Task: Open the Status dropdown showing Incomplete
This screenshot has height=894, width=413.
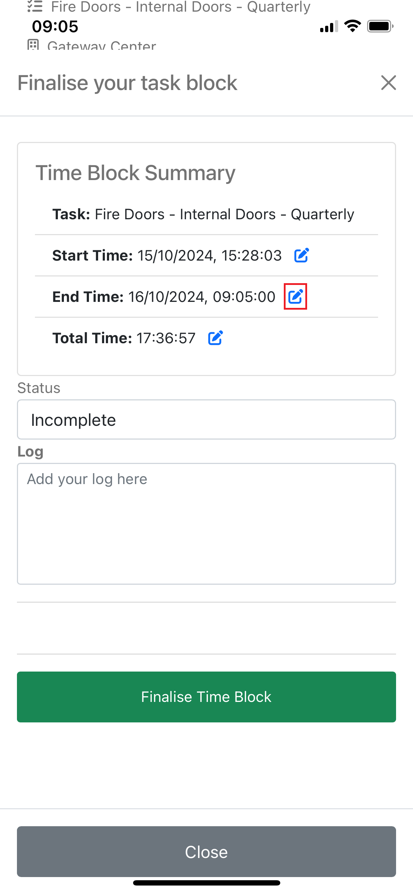Action: [x=206, y=419]
